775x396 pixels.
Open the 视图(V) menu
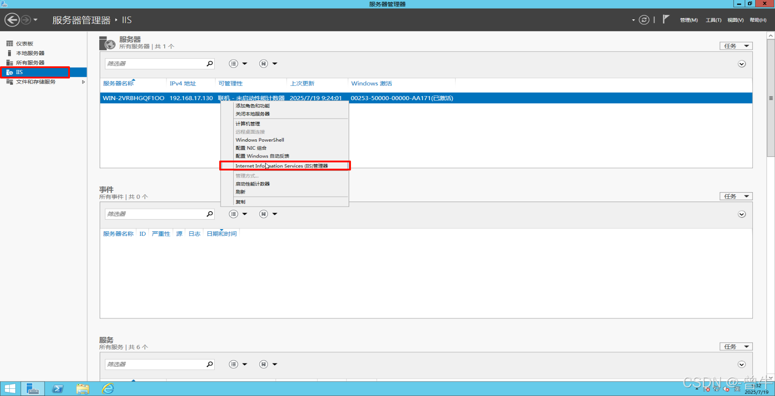(735, 20)
